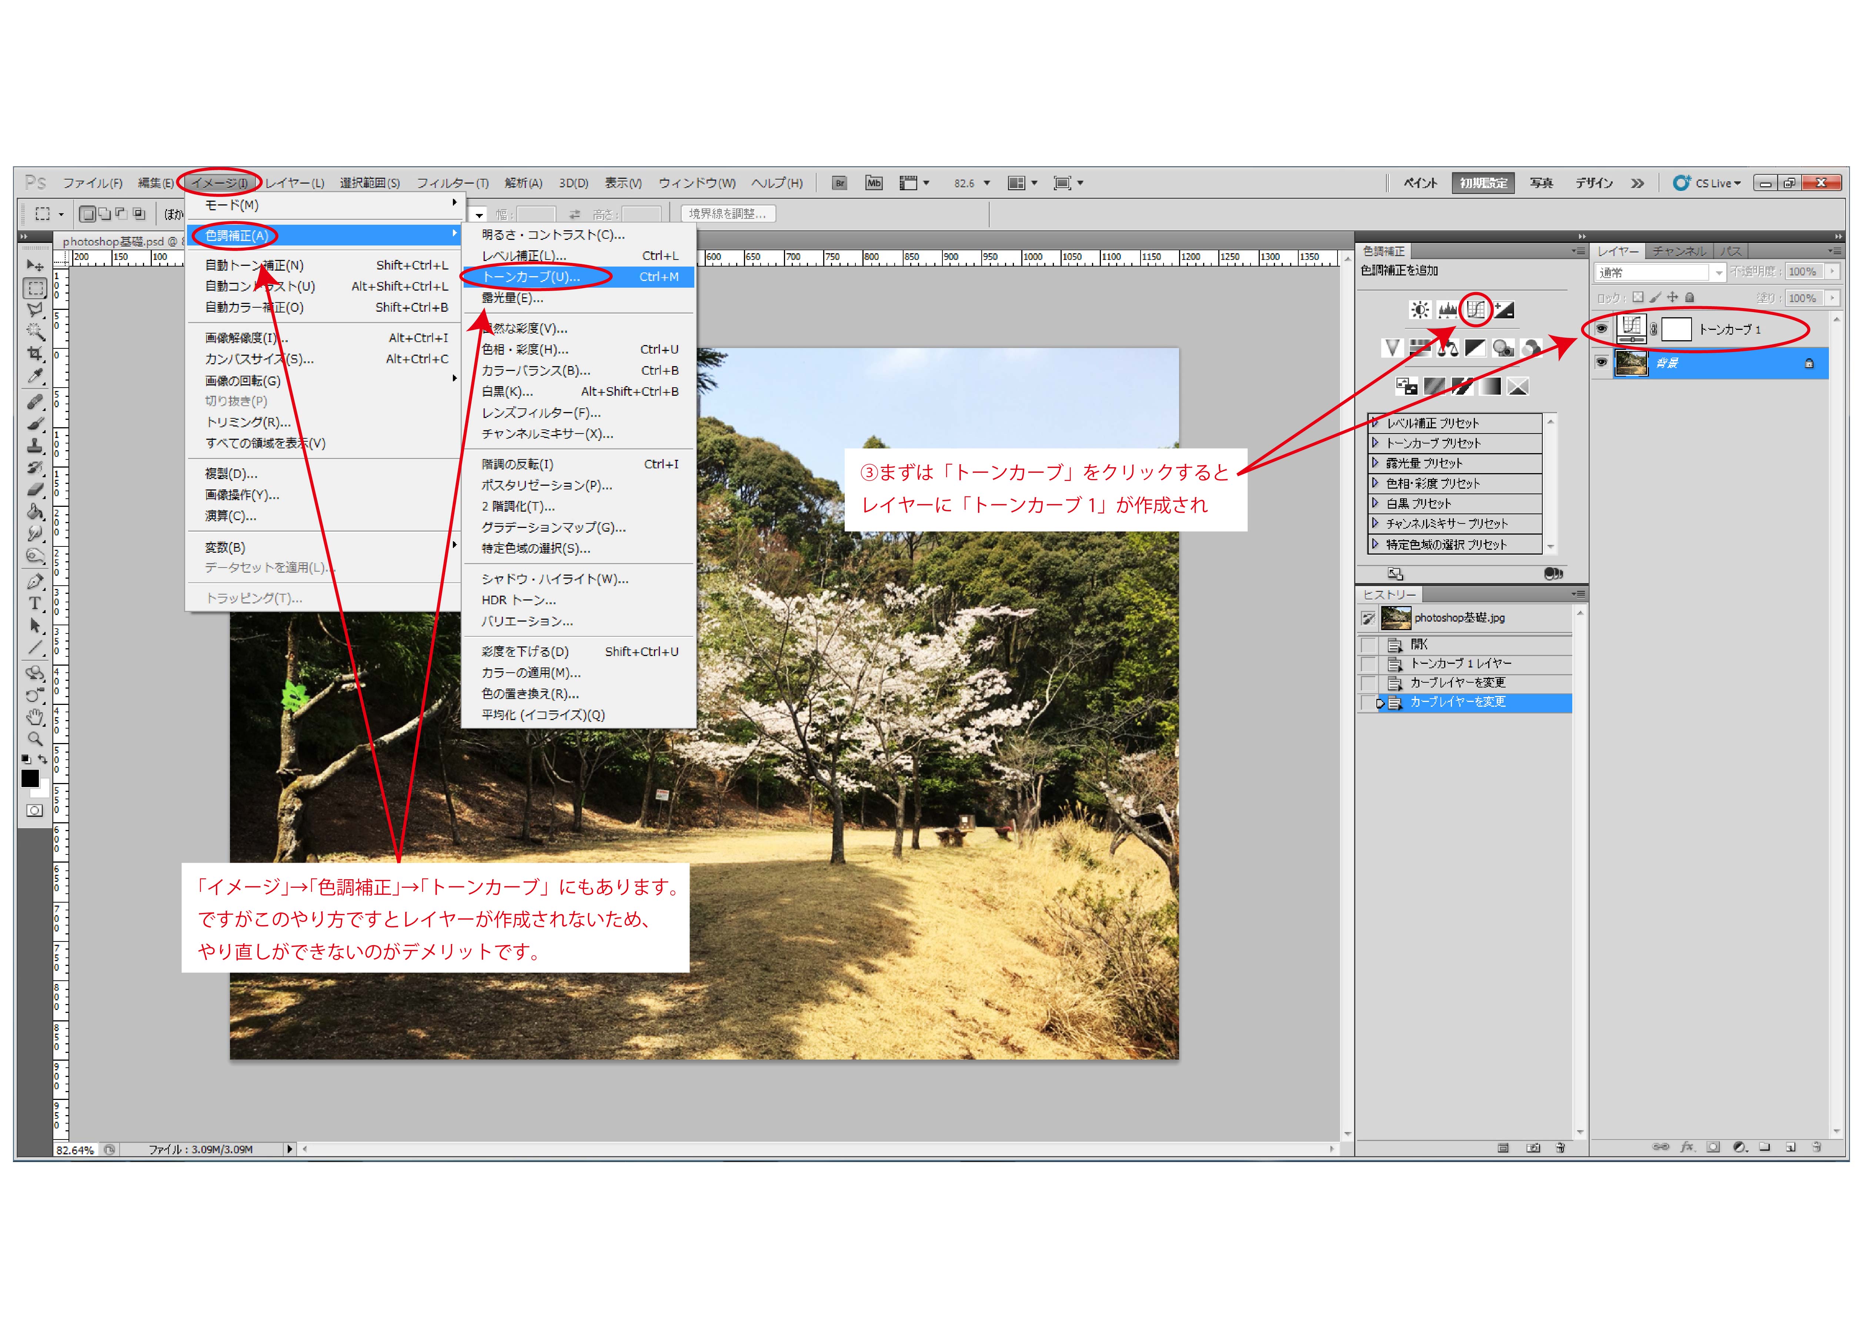Hide the トーンカーブ 1 layer
Viewport: 1863px width, 1325px height.
[1601, 329]
